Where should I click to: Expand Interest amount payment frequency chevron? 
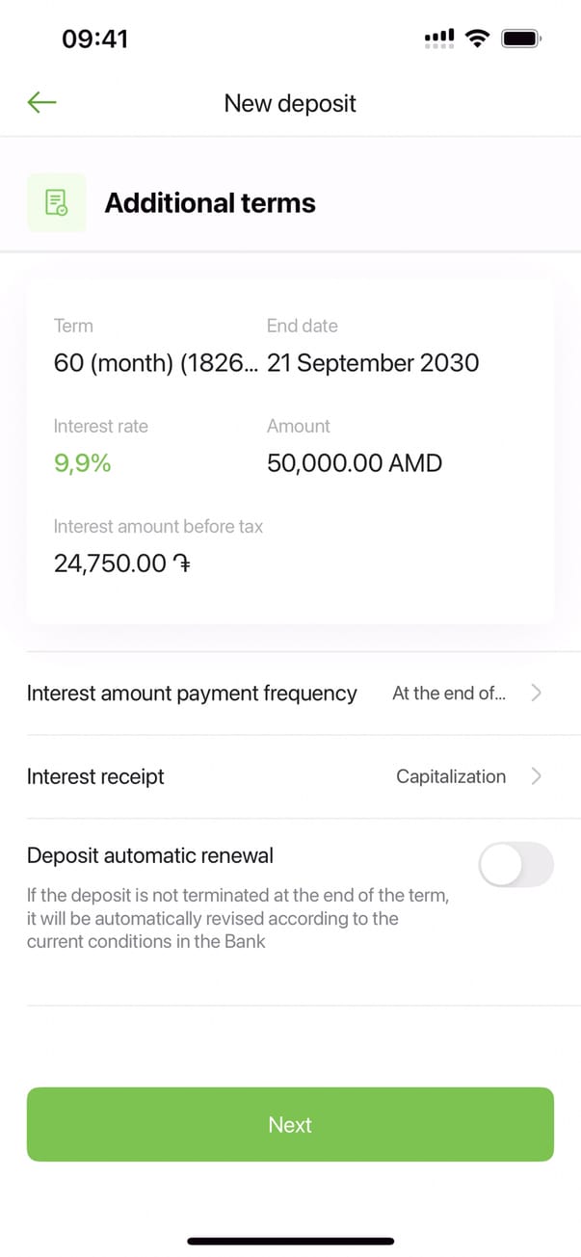[x=537, y=693]
